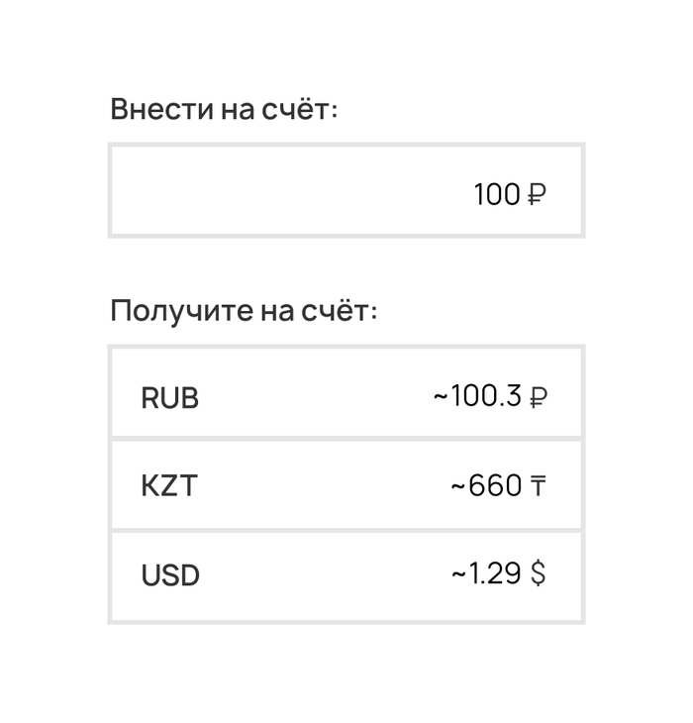693x723 pixels.
Task: Click the ~1.29 dollar amount
Action: (x=486, y=574)
